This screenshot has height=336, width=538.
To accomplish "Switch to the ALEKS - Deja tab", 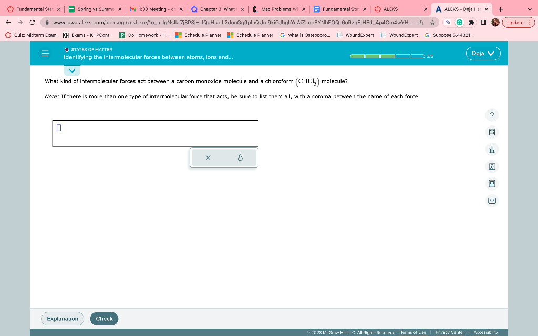I will (x=459, y=9).
